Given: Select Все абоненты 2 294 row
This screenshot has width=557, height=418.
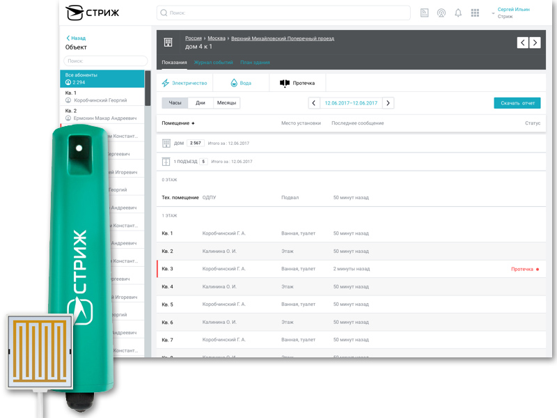Looking at the screenshot, I should coord(102,79).
